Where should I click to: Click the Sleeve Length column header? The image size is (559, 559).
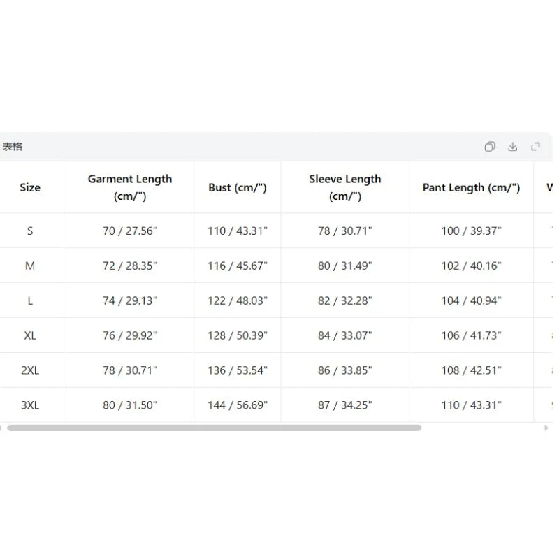344,187
